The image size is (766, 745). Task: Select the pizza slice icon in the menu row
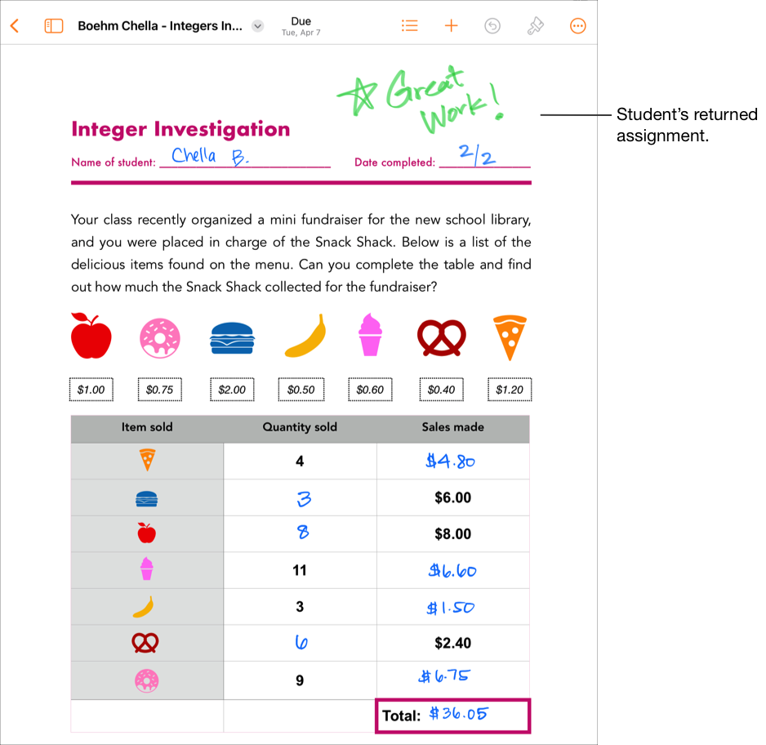click(x=509, y=336)
